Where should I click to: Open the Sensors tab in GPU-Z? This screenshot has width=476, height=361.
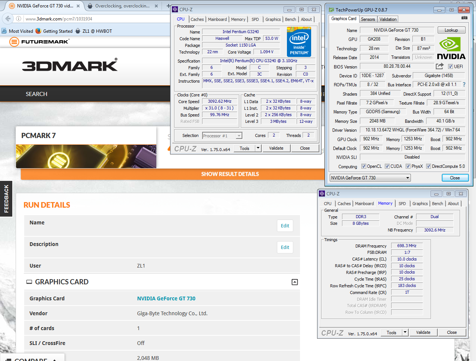368,19
